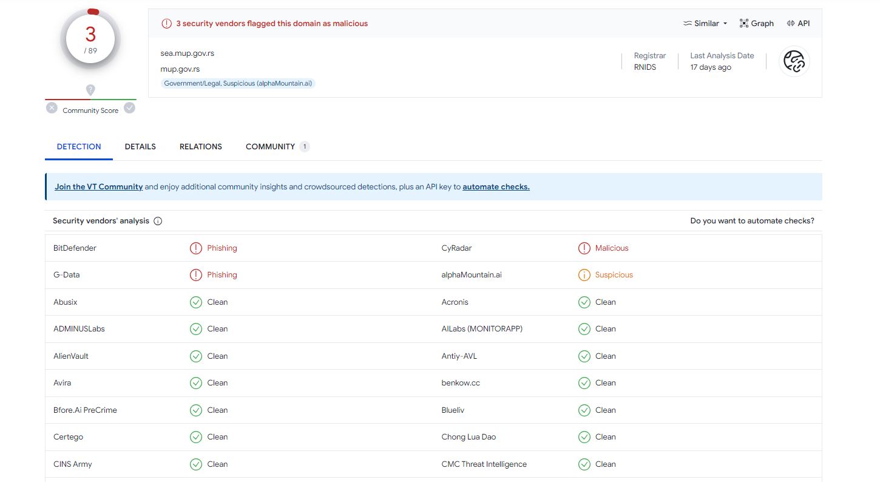Image resolution: width=880 pixels, height=482 pixels.
Task: Click the BitDefender phishing warning icon
Action: click(x=196, y=248)
